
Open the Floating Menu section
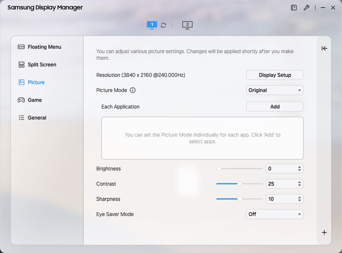click(x=40, y=47)
